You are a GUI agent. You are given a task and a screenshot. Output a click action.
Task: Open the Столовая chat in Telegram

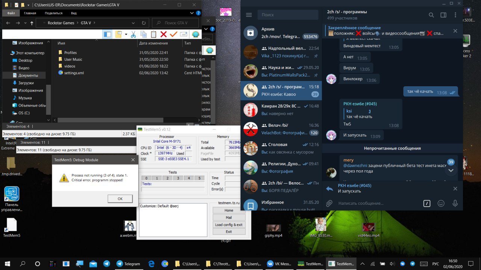[281, 148]
